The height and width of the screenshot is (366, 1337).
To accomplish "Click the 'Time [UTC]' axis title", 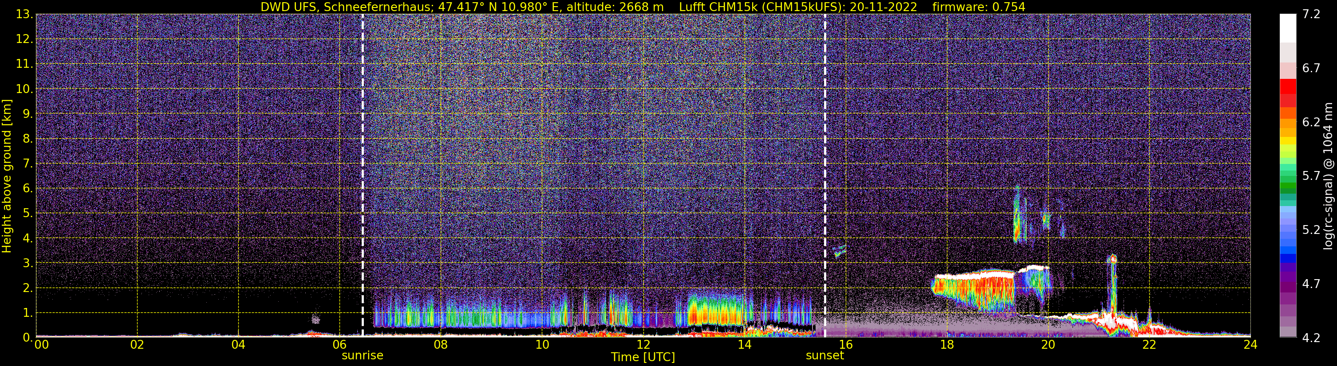I will click(643, 357).
